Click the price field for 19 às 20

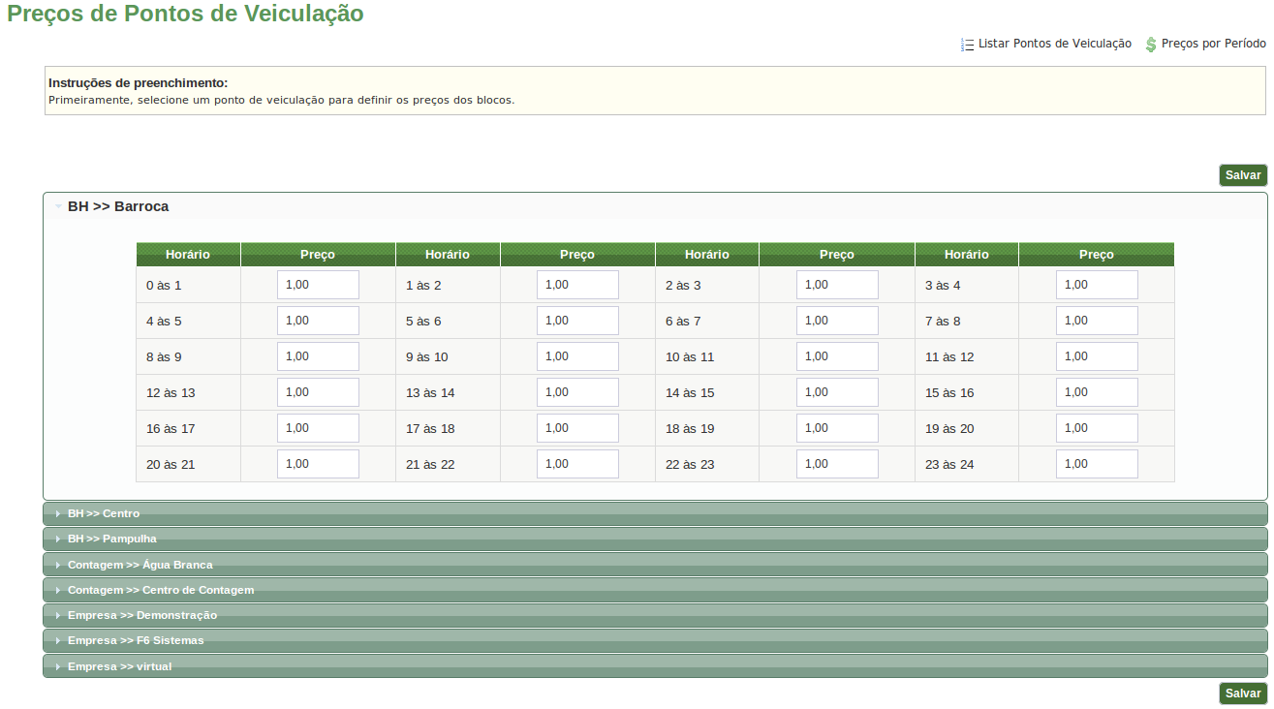[x=1097, y=428]
